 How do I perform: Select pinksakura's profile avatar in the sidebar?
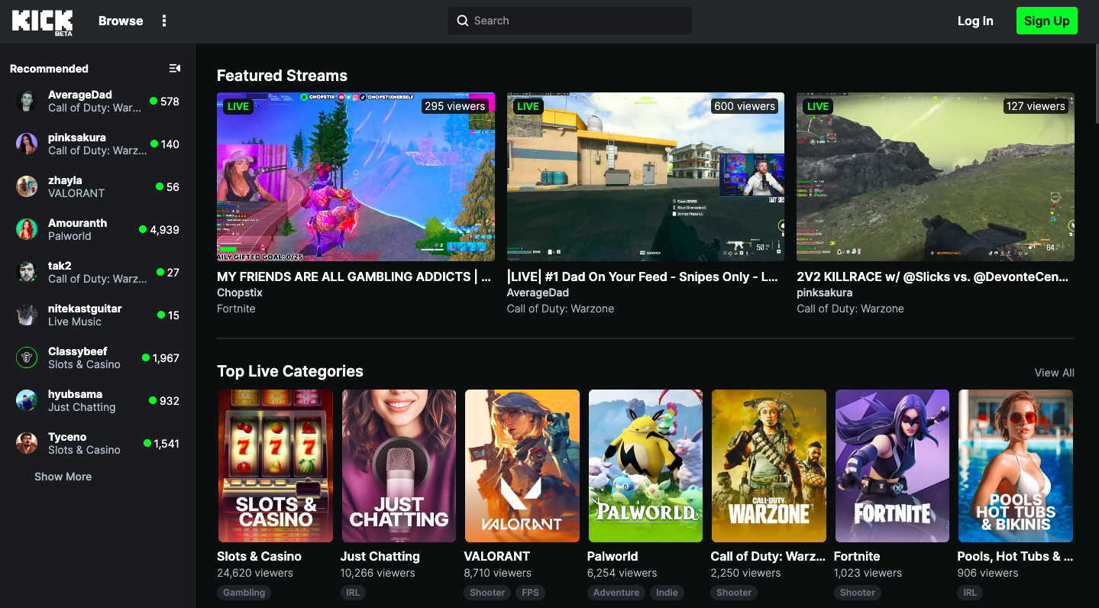point(27,144)
